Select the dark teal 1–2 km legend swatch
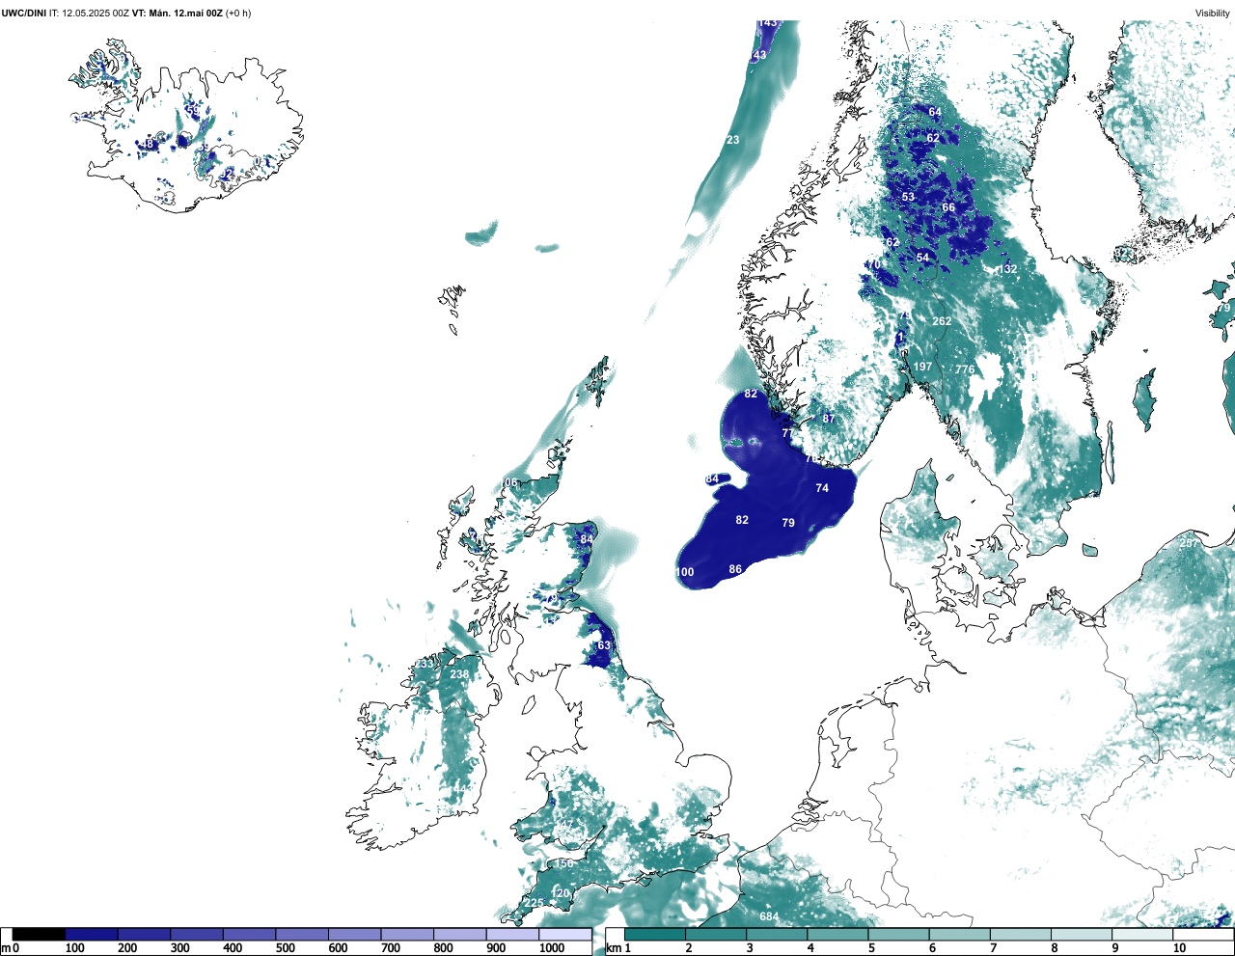The height and width of the screenshot is (956, 1235). 655,934
